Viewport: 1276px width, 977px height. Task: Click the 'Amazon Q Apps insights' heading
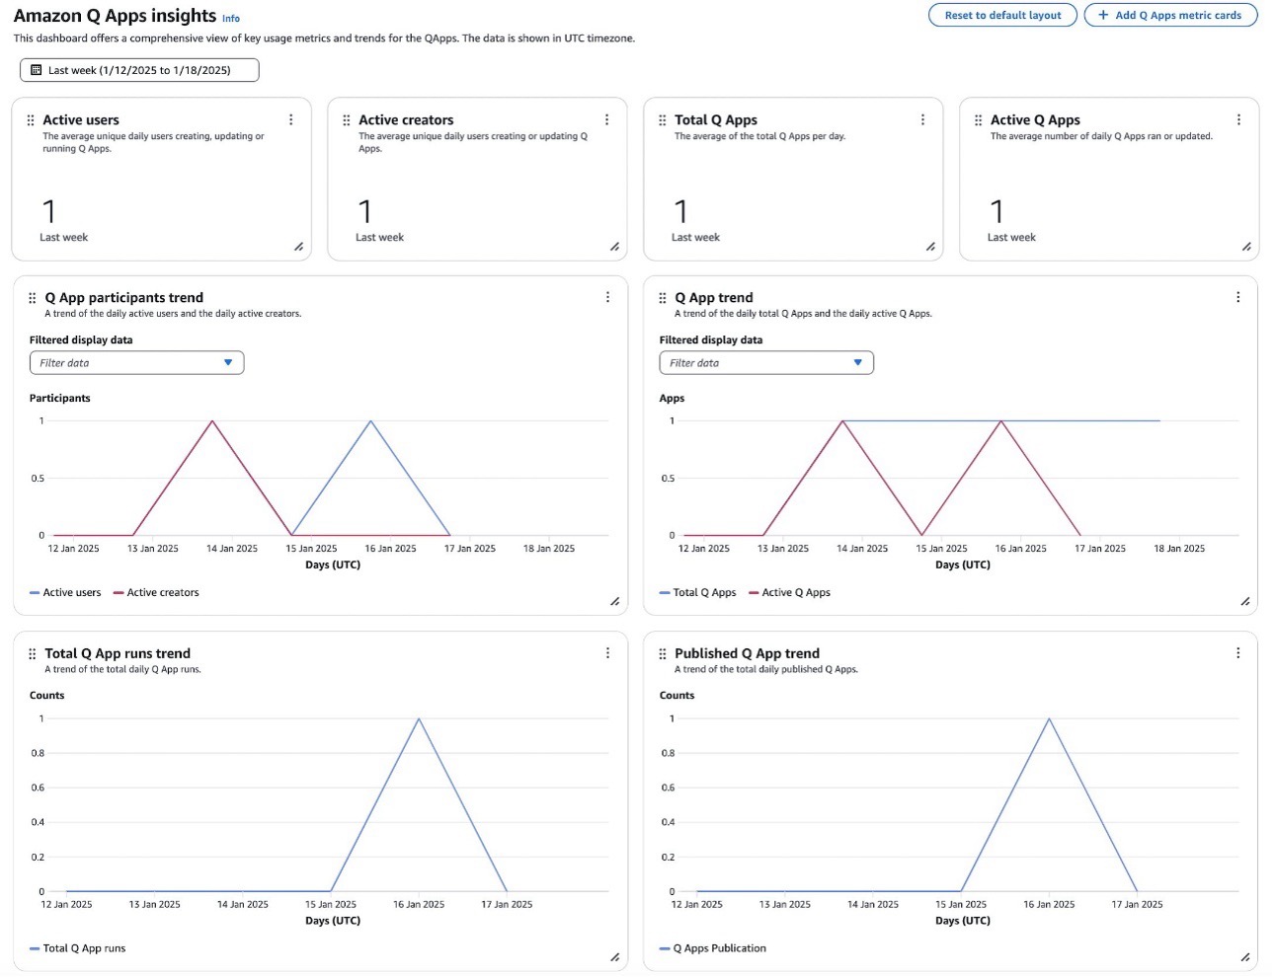tap(115, 16)
